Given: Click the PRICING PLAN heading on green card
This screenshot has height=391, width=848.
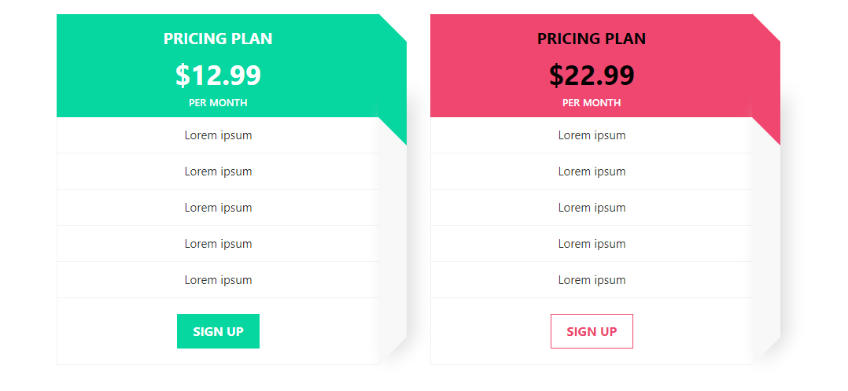Looking at the screenshot, I should (218, 39).
